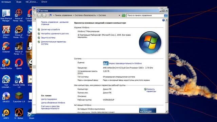Viewport: 217px width, 122px height.
Task: Select 'Активация Windows выполнена' text
Action: click(x=91, y=109)
